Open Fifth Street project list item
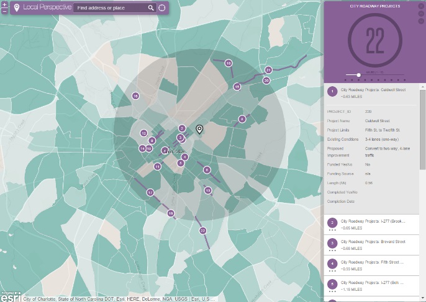 (371, 265)
